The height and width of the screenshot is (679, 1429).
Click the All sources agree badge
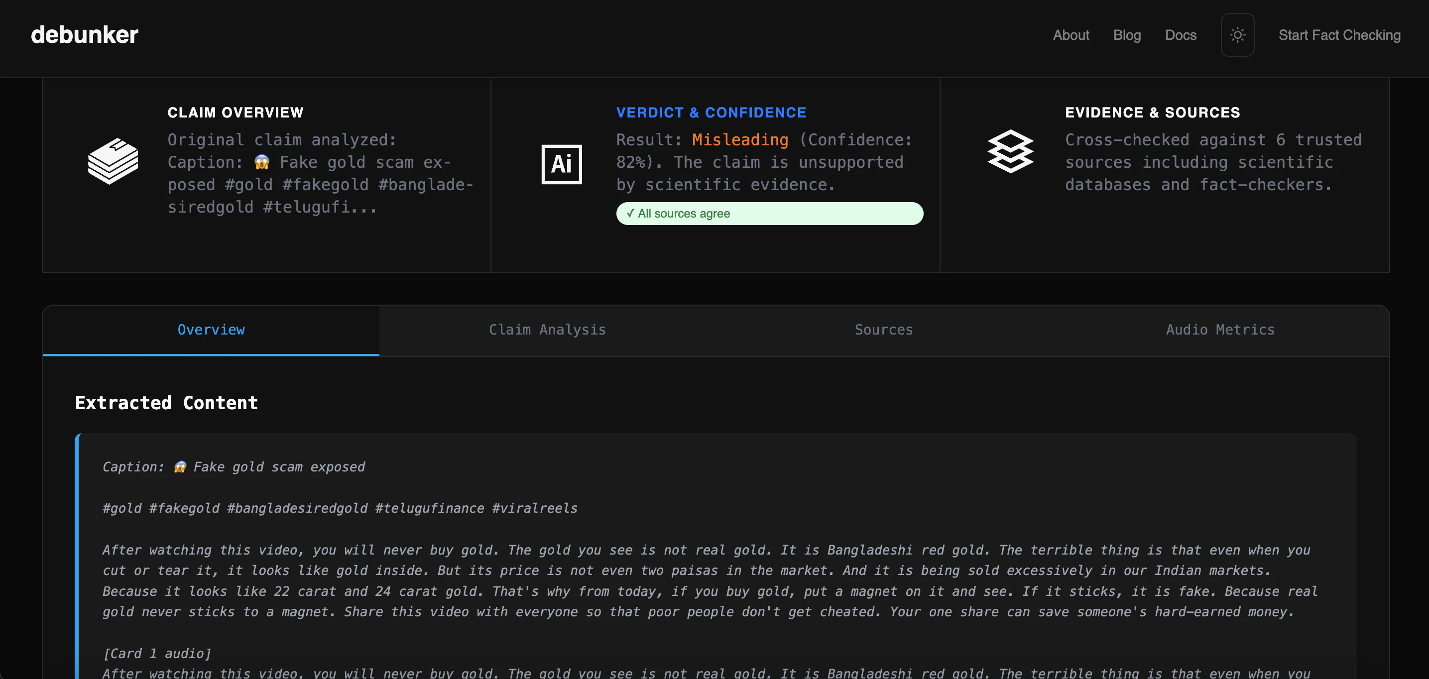(x=769, y=214)
